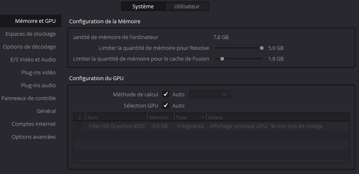Viewport: 359px width, 174px height.
Task: Tick the Intel HD Graphics 4000 checkbox
Action: tap(79, 126)
